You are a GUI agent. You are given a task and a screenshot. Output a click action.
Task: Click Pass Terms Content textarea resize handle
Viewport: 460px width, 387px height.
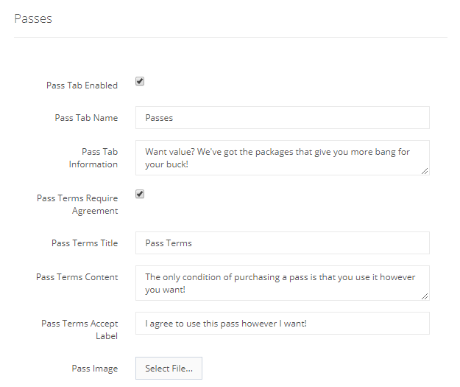click(x=425, y=296)
